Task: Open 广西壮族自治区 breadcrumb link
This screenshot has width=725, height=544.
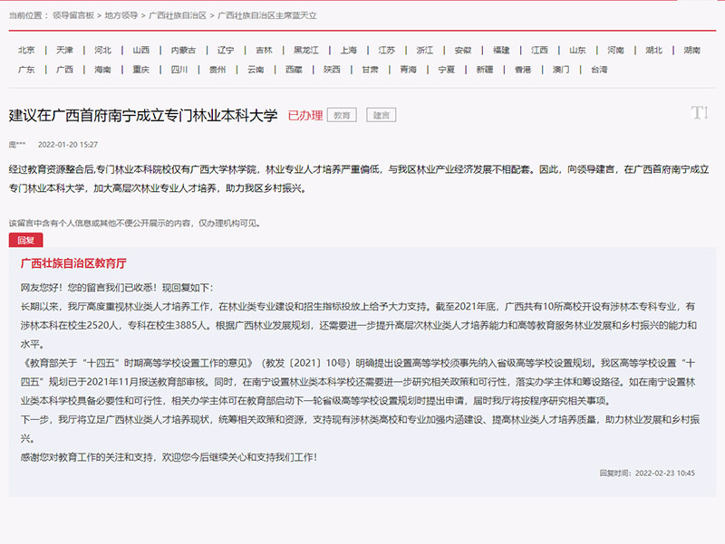Action: pos(177,16)
